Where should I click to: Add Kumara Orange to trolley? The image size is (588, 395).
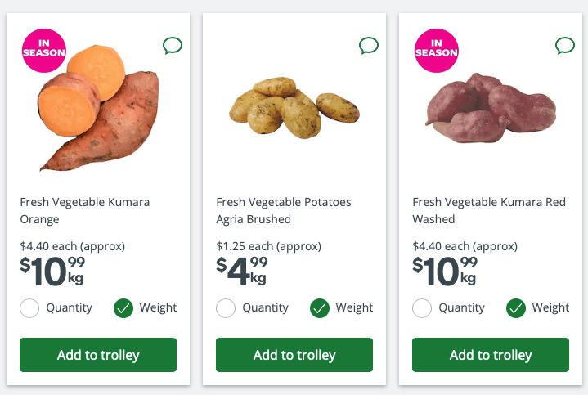point(98,355)
